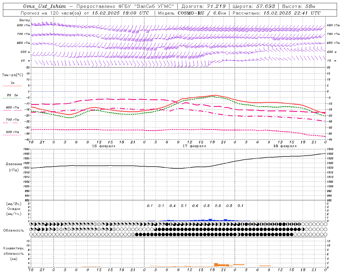Click the line sample beneath '2м' legend
The image size is (341, 272).
pos(12,86)
